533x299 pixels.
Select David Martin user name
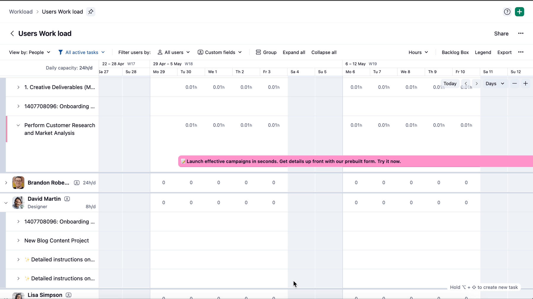pos(44,199)
